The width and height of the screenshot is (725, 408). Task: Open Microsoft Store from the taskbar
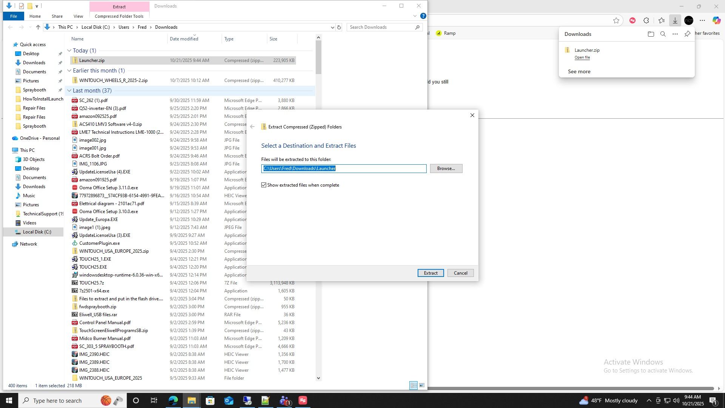click(210, 400)
